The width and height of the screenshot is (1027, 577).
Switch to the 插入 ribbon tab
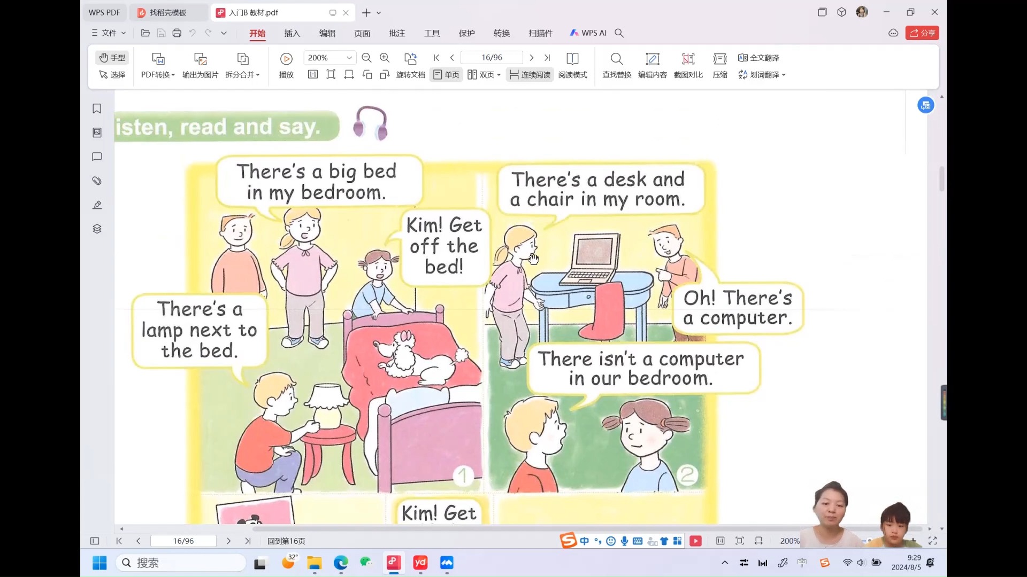292,33
